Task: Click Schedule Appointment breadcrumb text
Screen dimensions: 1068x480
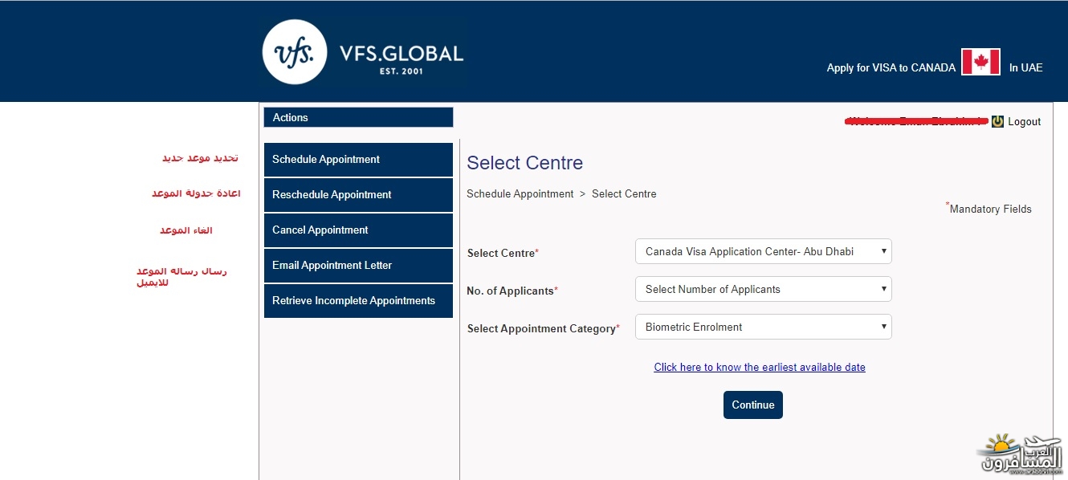Action: click(520, 193)
